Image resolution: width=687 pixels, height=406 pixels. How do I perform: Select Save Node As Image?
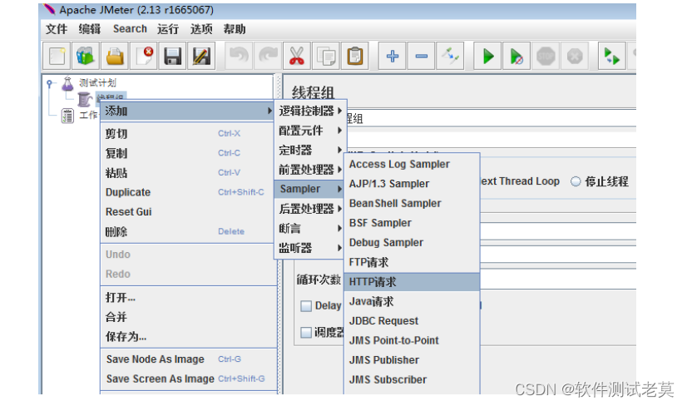pos(188,359)
